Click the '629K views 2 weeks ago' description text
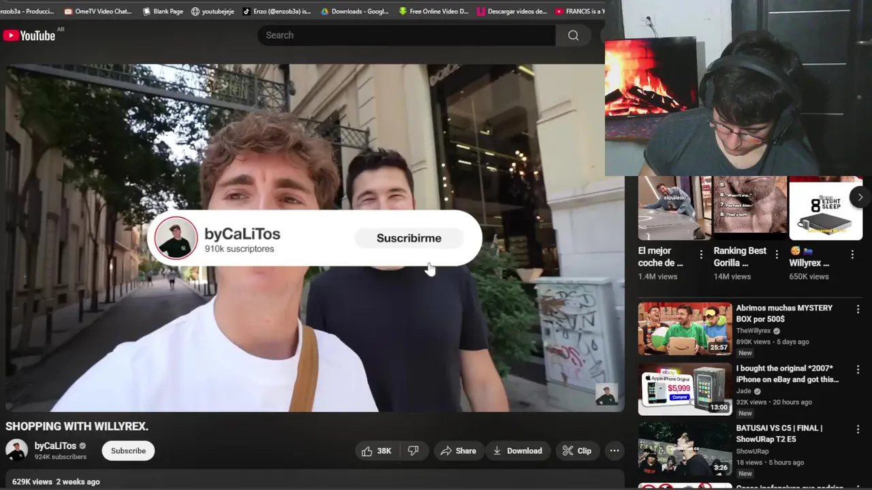The height and width of the screenshot is (490, 872). click(56, 482)
